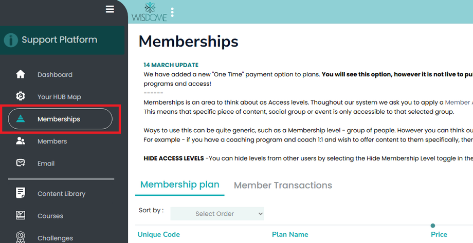Screen dimensions: 473x243
Task: Switch to the Member Transactions tab
Action: tap(283, 186)
